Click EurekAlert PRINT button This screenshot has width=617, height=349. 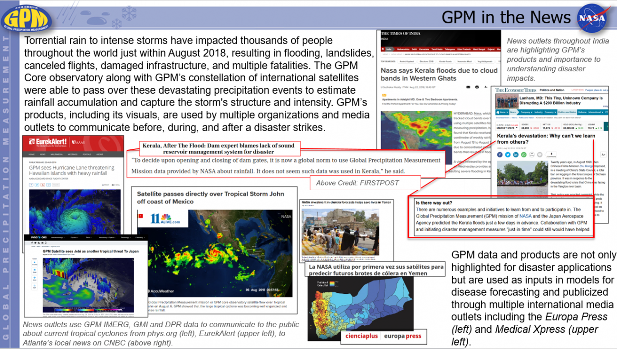click(106, 185)
